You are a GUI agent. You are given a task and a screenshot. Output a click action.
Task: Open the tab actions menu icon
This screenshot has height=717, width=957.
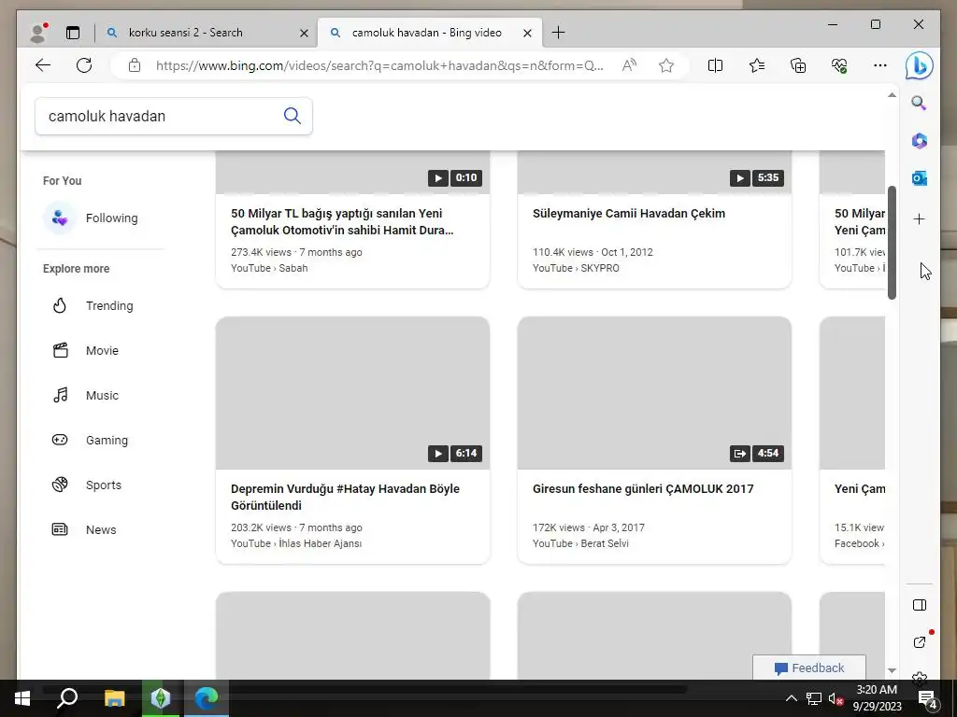point(73,33)
